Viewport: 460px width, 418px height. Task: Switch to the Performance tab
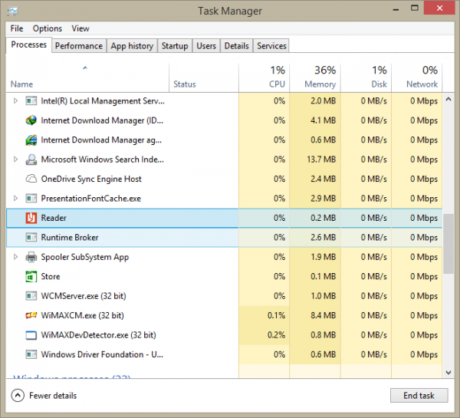tap(79, 46)
